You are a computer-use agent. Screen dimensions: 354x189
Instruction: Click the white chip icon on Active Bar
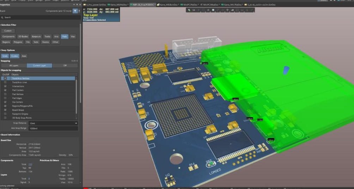pos(213,10)
